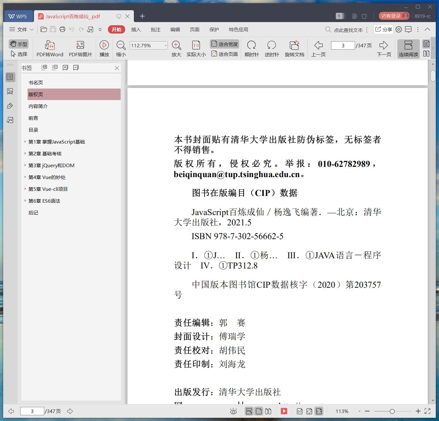Screen dimensions: 439x421
Task: Click the skin T-shirt icon in title bar
Action: click(x=364, y=16)
